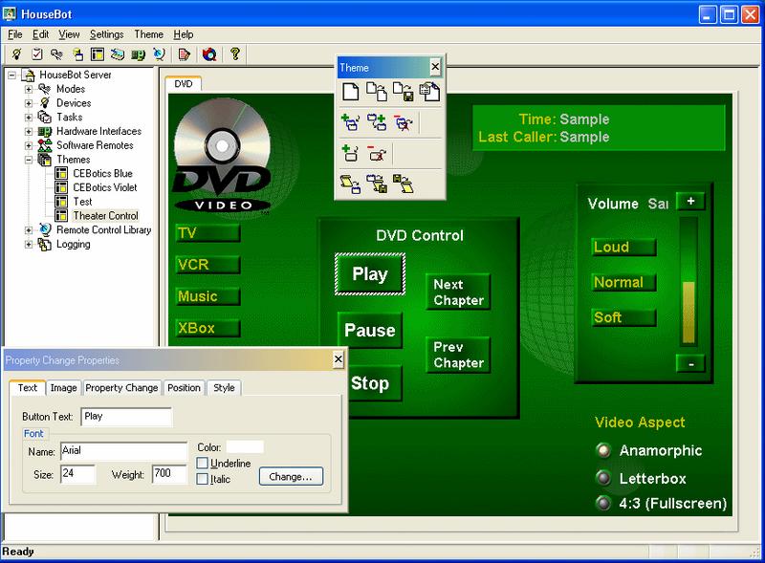Viewport: 765px width, 563px height.
Task: Click the Button Text input field
Action: (x=126, y=417)
